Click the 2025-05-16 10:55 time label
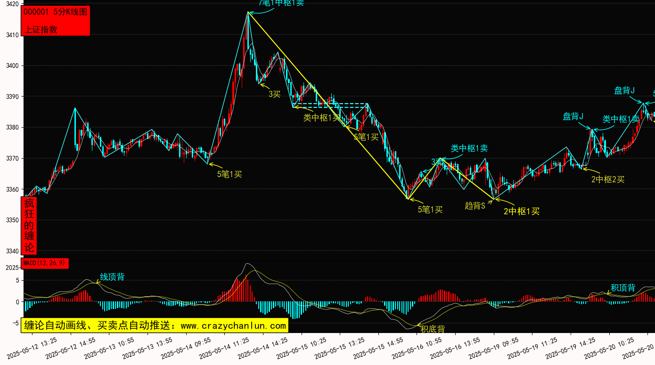Screen dimensions: 655x365 click(x=418, y=348)
